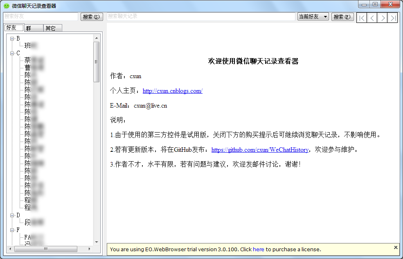Dismiss the EO.WebBrowser trial notice with X
403x259 pixels.
[x=396, y=248]
